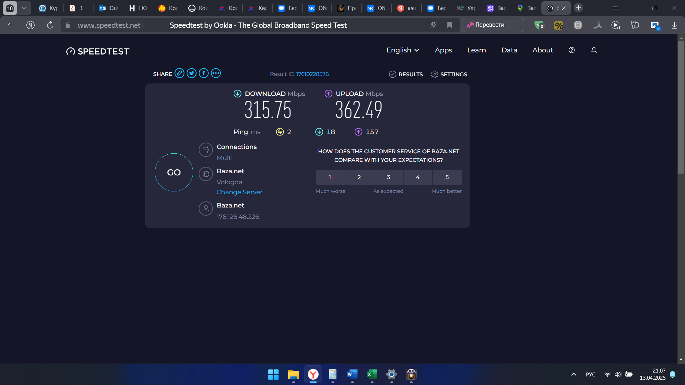Open About menu item
685x385 pixels.
(543, 50)
